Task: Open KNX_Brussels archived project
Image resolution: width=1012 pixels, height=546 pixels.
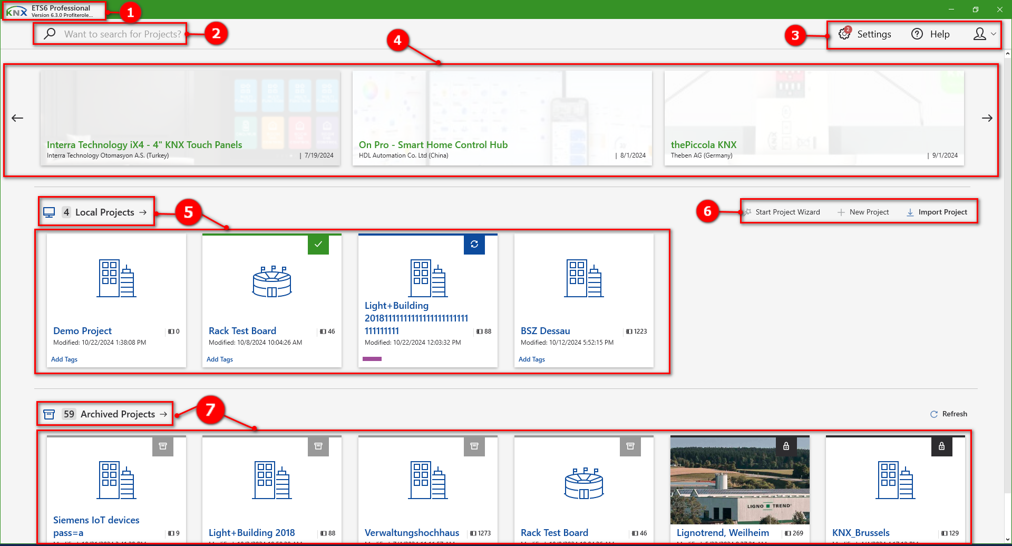Action: pyautogui.click(x=861, y=533)
